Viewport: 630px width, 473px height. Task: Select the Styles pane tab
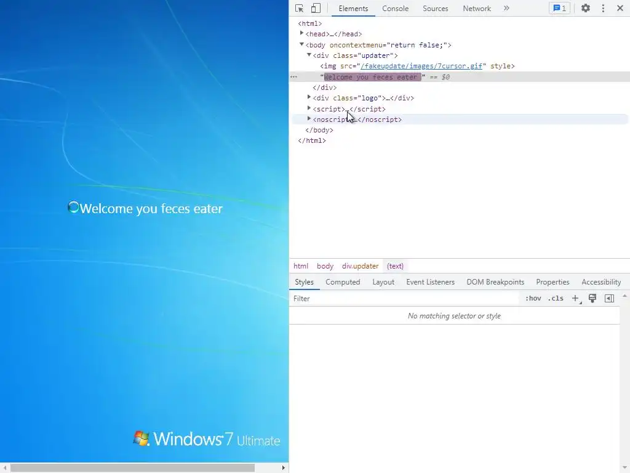tap(304, 282)
